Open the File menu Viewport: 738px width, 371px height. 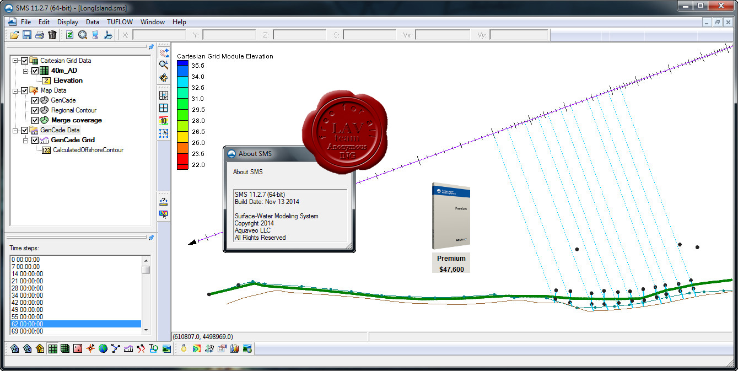point(26,22)
